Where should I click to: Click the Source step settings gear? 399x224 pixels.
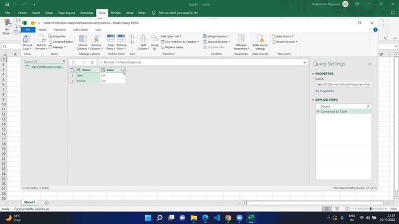tap(368, 106)
